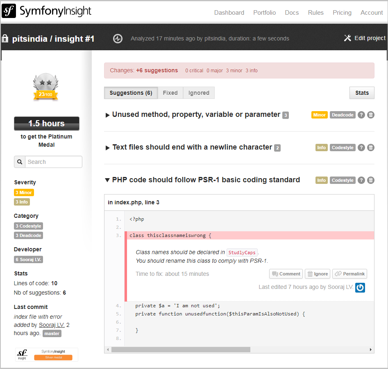388x369 pixels.
Task: Go to Dashboard in top navigation
Action: tap(229, 13)
